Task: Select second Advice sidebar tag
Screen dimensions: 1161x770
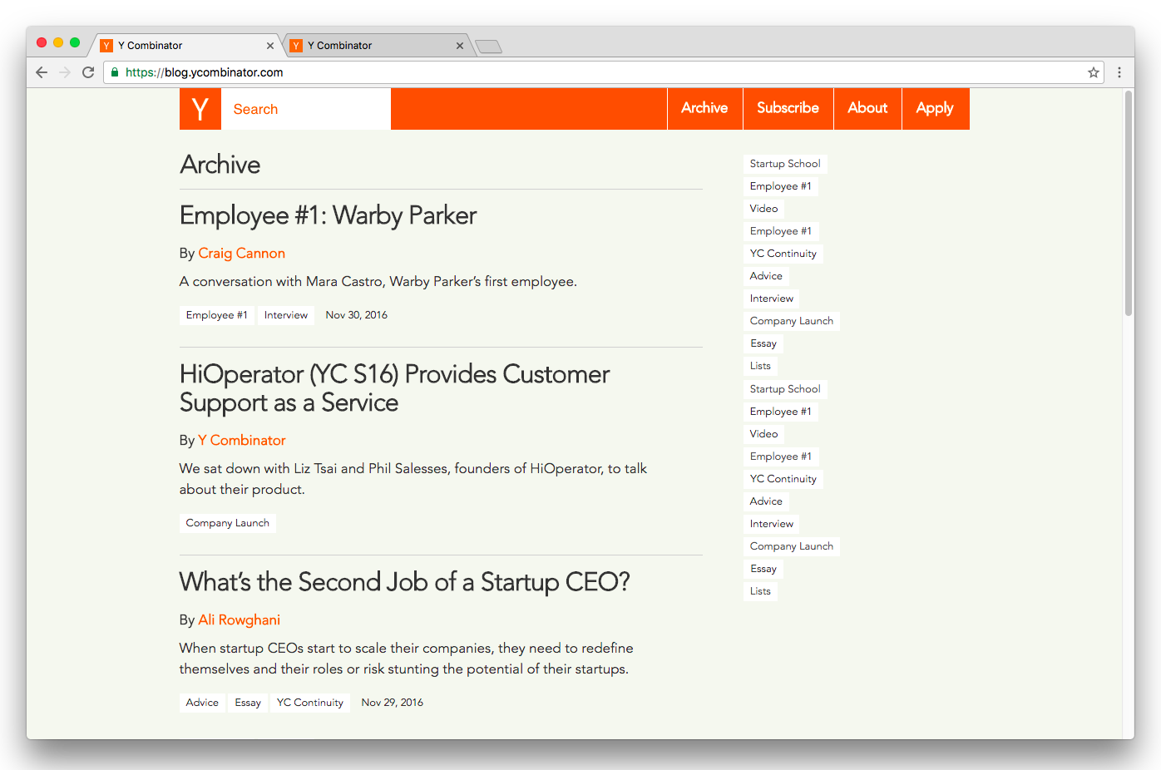Action: click(766, 501)
